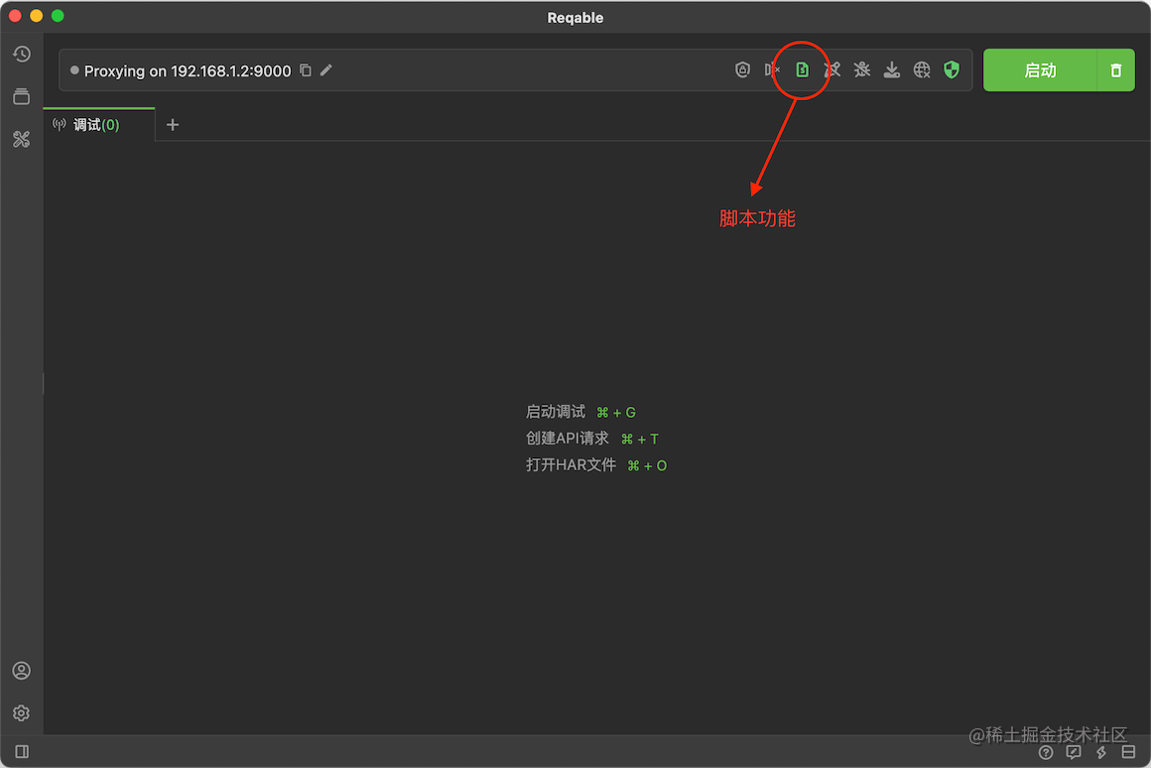Viewport: 1151px width, 768px height.
Task: Open the history panel in the left sidebar
Action: [x=22, y=54]
